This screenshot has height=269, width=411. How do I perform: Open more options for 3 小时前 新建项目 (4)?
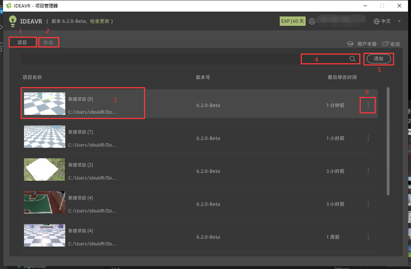(x=368, y=204)
